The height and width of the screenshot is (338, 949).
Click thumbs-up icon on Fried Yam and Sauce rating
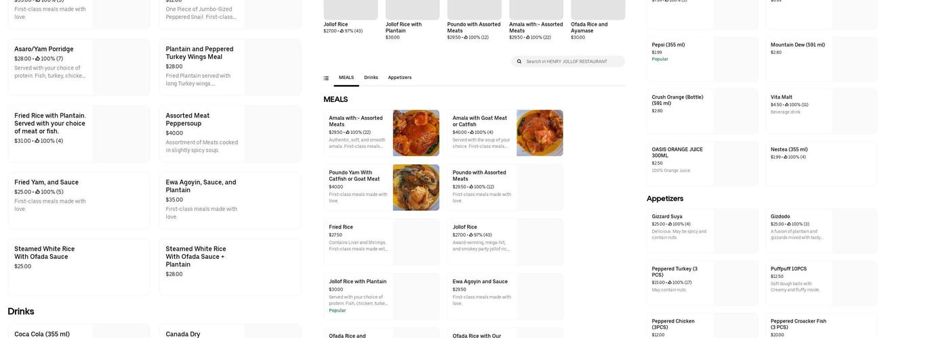tap(38, 192)
